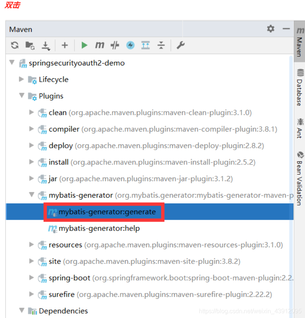This screenshot has width=305, height=318.
Task: Select the surefire plugin row
Action: [149, 295]
